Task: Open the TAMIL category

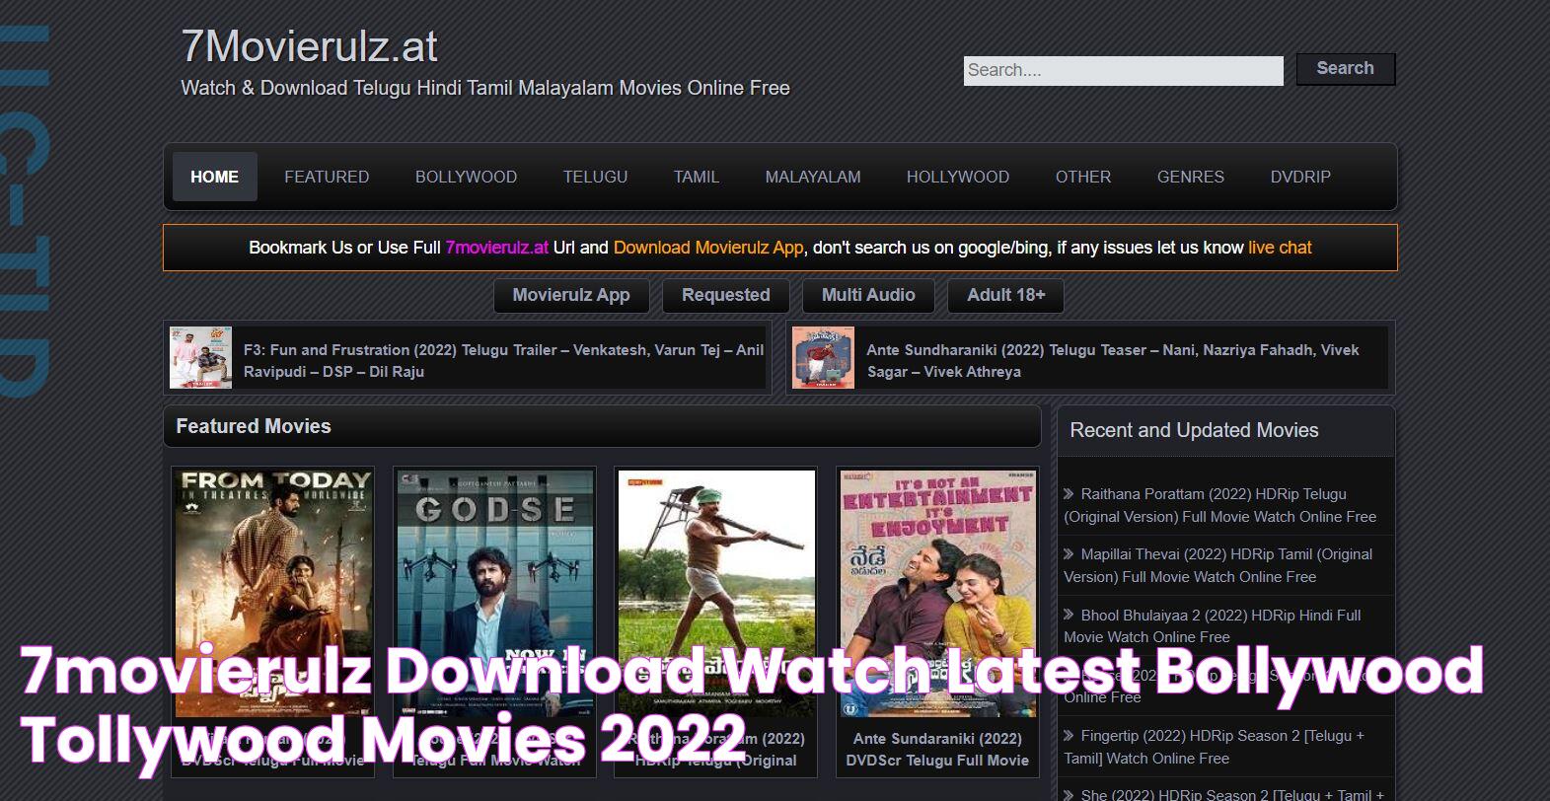Action: (696, 177)
